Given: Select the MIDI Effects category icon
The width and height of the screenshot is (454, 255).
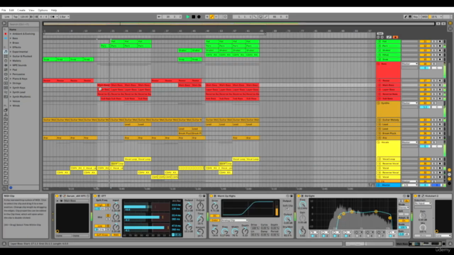Looking at the screenshot, I should tap(6, 69).
